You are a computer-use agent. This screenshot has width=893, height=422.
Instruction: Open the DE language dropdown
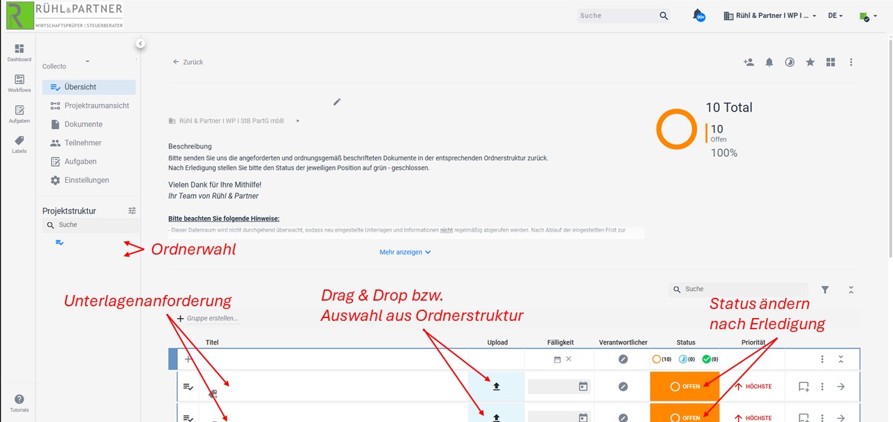[835, 15]
